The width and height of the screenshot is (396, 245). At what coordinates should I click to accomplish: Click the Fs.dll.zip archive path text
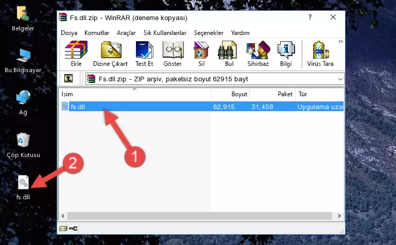173,79
